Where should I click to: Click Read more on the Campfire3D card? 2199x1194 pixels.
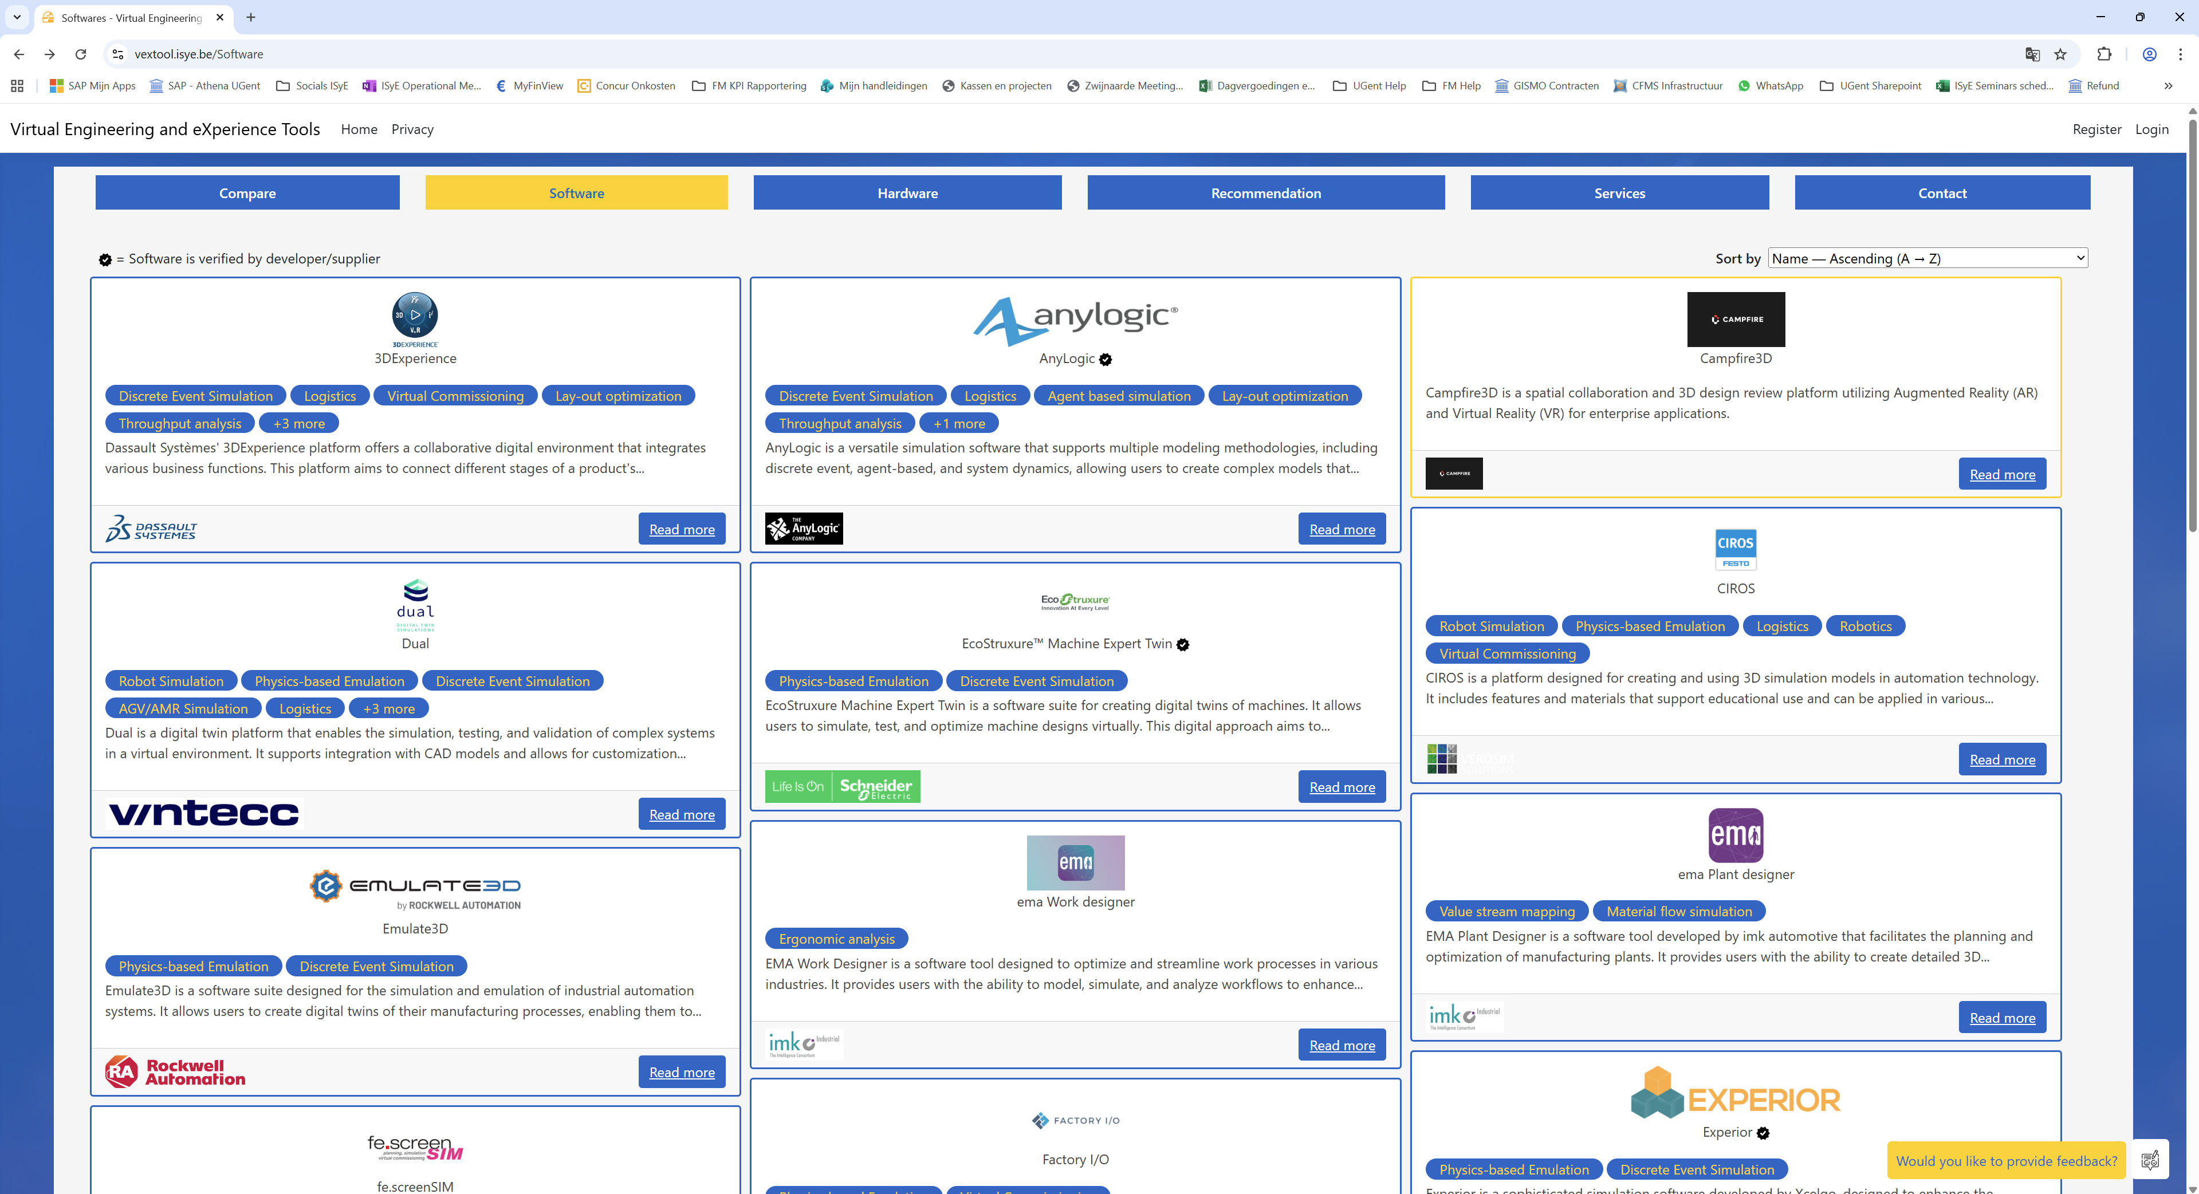pos(2003,474)
